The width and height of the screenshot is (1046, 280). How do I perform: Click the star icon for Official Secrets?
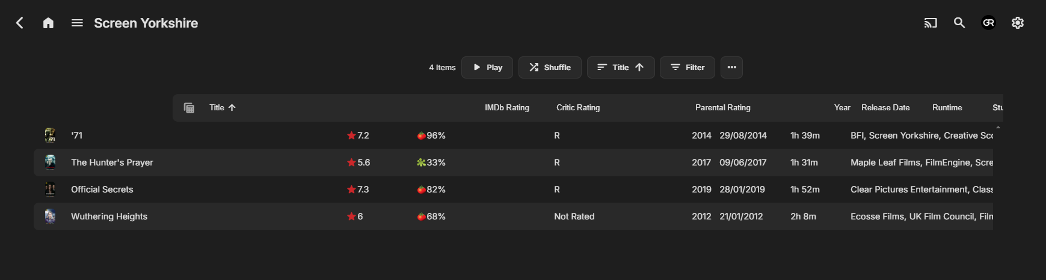351,189
